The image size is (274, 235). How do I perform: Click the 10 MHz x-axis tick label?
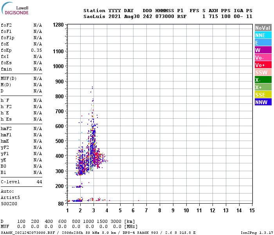coord(186,210)
